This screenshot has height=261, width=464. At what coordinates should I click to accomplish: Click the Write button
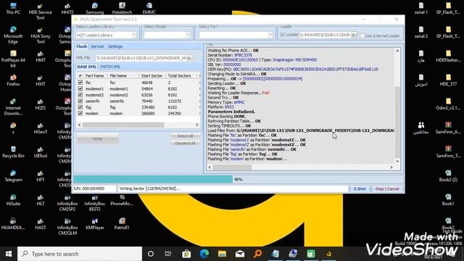click(x=98, y=138)
